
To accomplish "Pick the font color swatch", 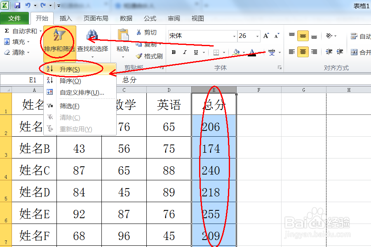I will (x=253, y=52).
